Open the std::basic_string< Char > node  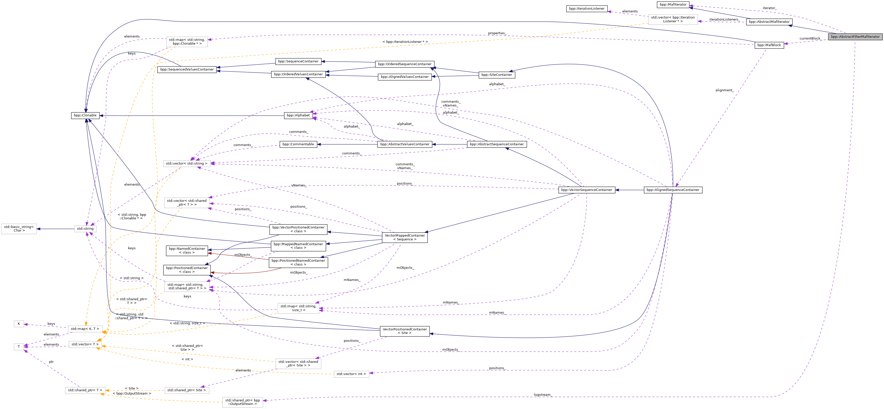coord(19,228)
